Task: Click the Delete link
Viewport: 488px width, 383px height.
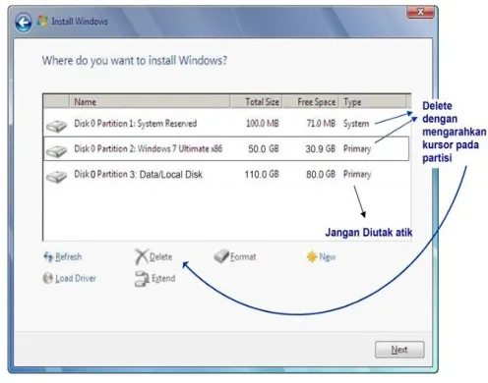Action: (160, 257)
